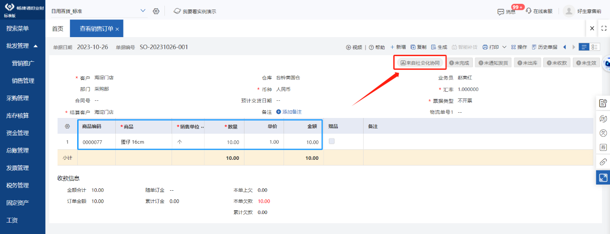Open the 日用百货_标准 account dropdown
Screen dimensions: 610x234
tap(99, 11)
